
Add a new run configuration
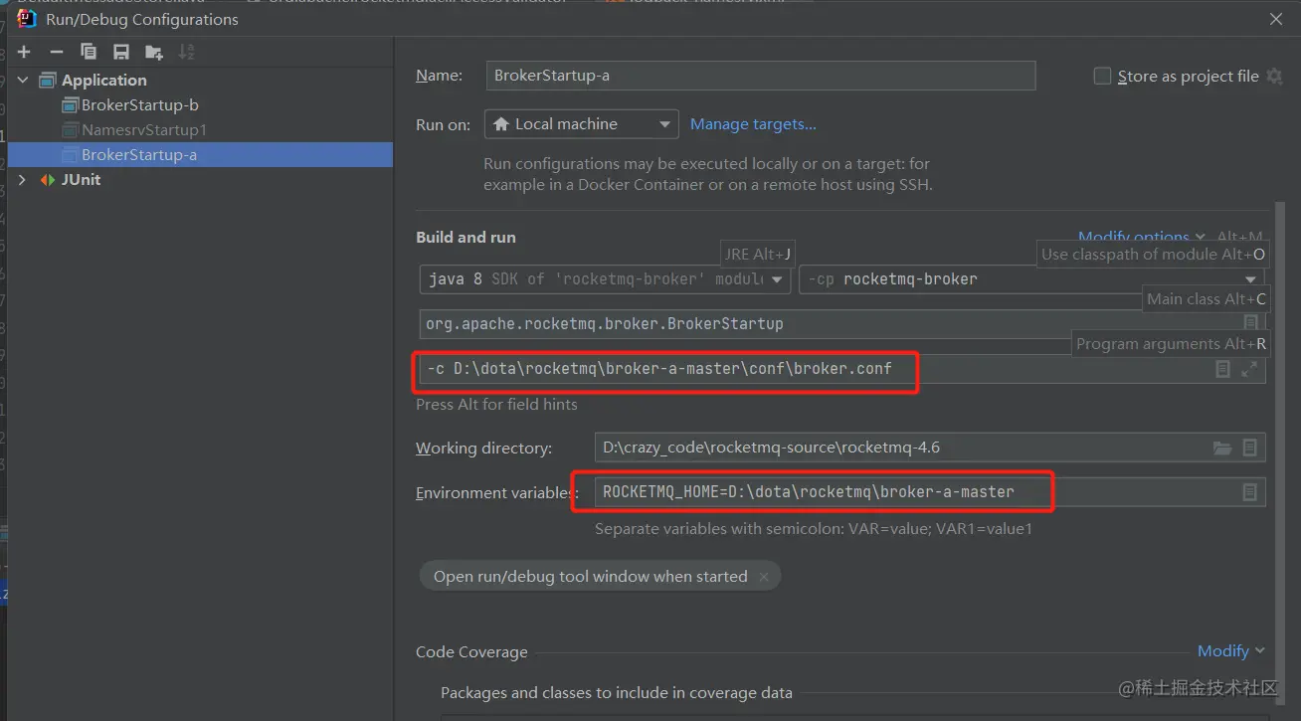(24, 52)
